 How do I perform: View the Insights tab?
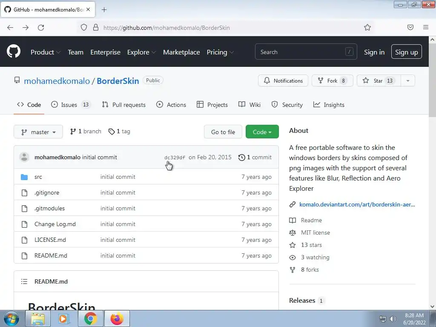click(x=329, y=105)
